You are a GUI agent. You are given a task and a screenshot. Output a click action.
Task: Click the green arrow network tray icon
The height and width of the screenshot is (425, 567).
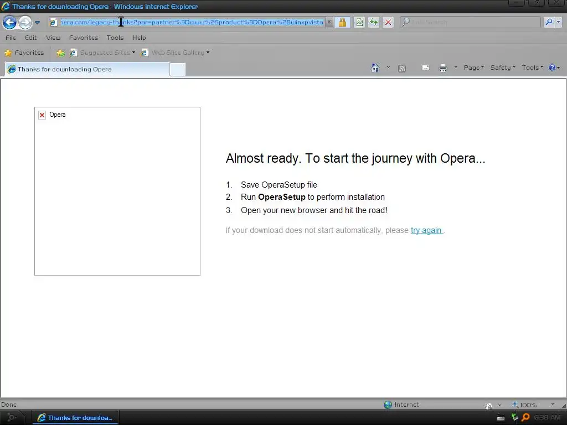tap(514, 417)
